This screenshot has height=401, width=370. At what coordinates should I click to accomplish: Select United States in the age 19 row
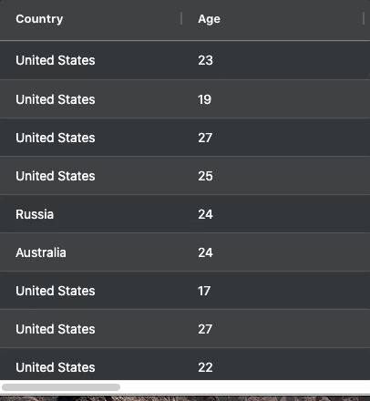(x=56, y=99)
